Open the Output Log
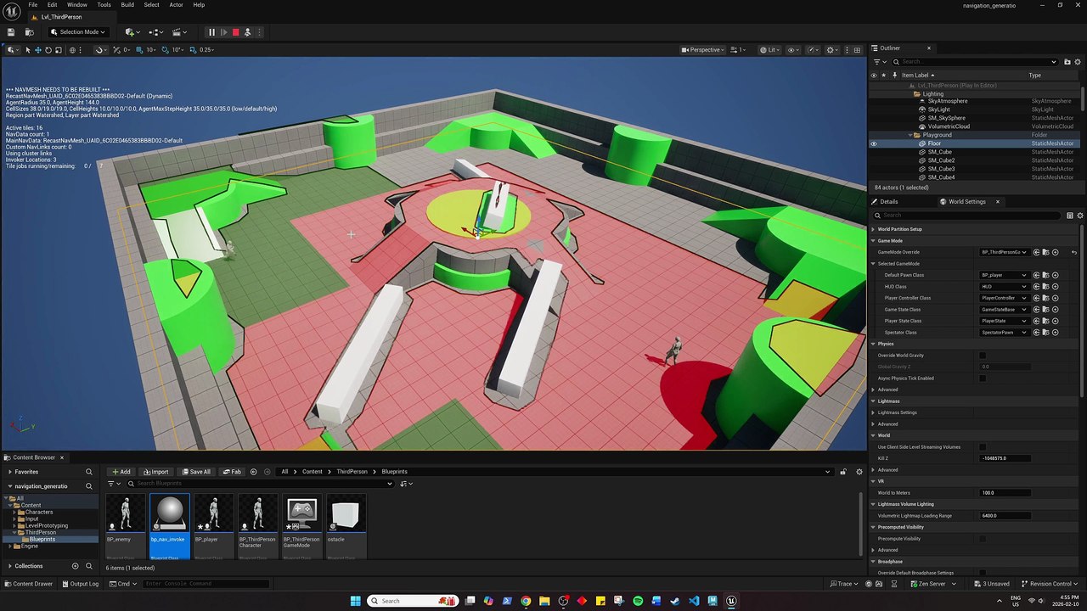The image size is (1087, 611). click(x=79, y=584)
